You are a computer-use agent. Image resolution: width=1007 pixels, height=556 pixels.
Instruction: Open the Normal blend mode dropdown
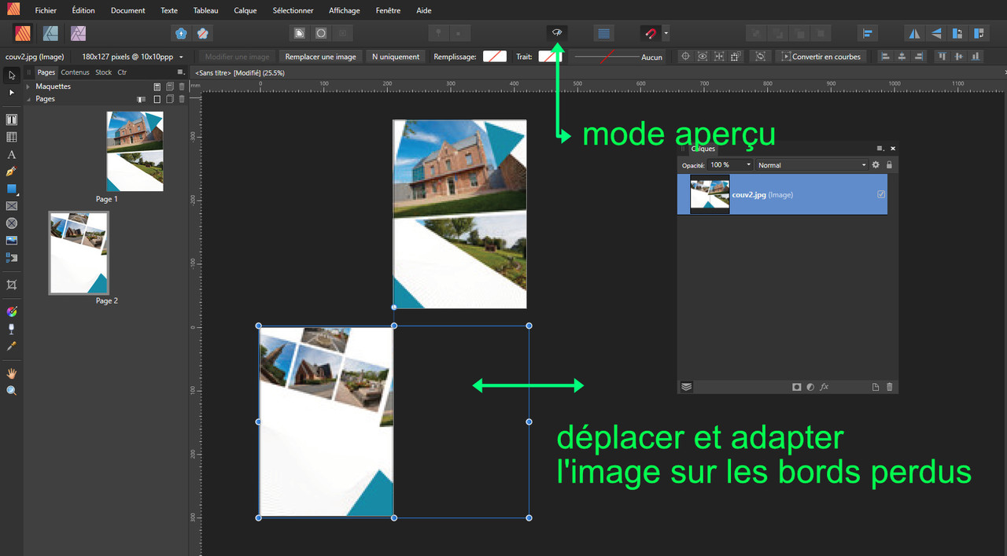pyautogui.click(x=812, y=165)
